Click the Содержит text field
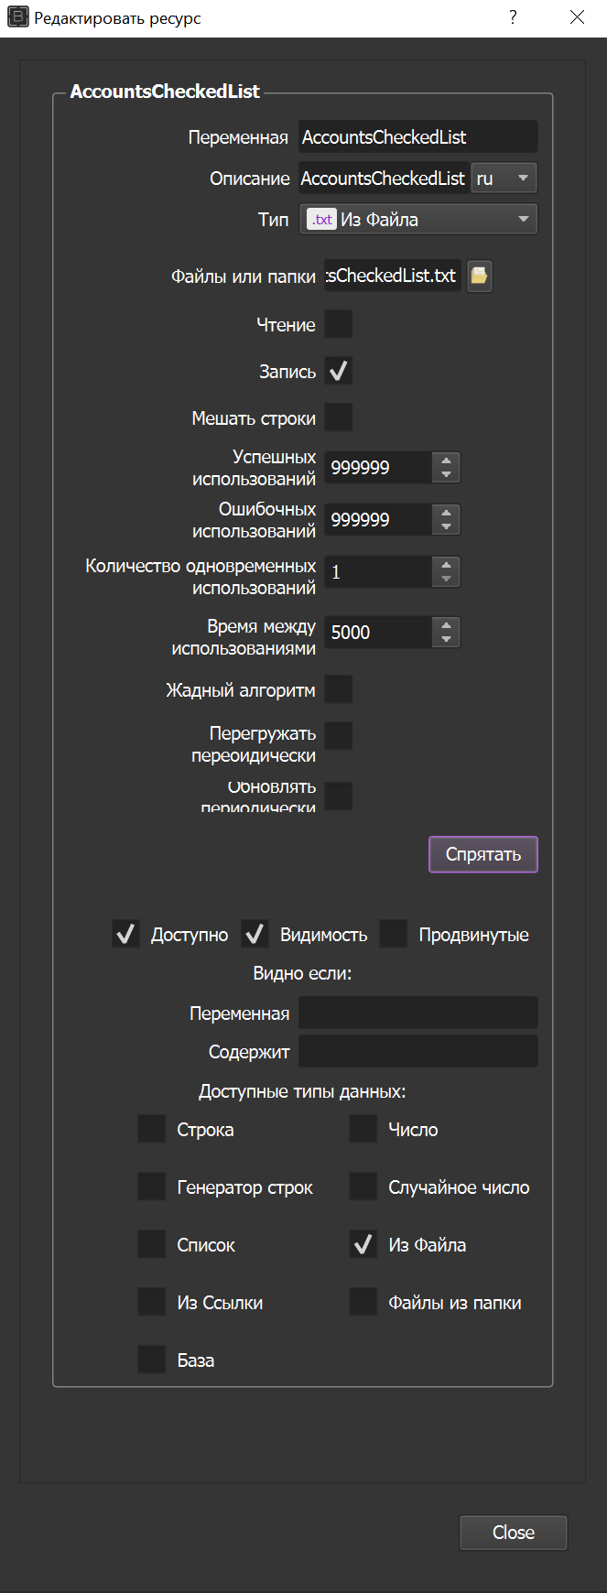Viewport: 607px width, 1593px height. coord(417,1051)
